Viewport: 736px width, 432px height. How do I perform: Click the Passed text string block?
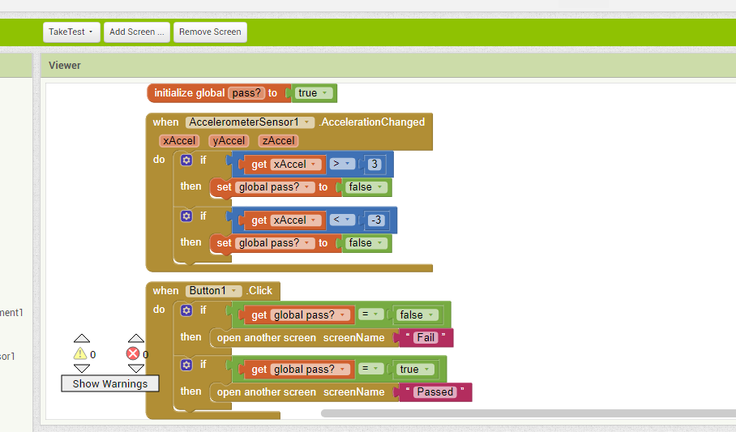(435, 392)
